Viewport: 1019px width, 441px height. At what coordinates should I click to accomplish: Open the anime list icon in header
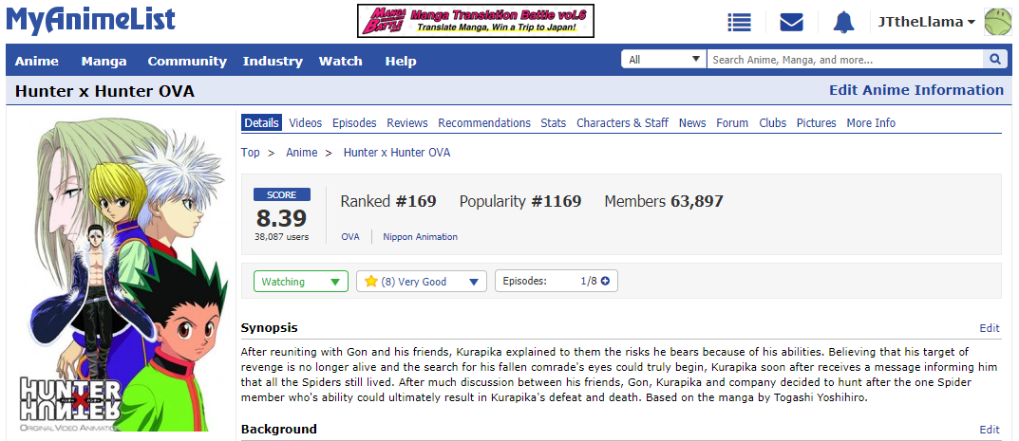pos(739,22)
